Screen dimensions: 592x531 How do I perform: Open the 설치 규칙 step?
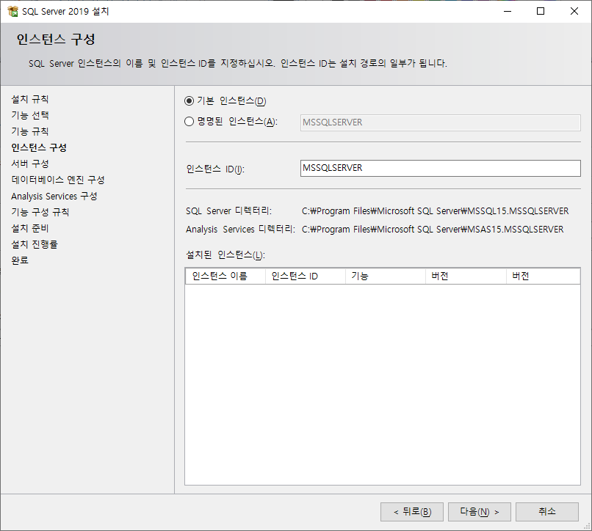[x=30, y=99]
